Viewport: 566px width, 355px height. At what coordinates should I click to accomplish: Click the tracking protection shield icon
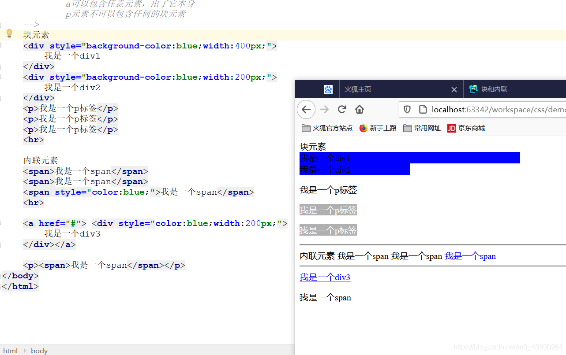(x=408, y=109)
